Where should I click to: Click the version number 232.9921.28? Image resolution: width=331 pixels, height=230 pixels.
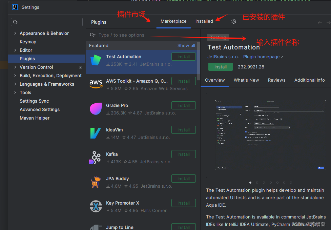pos(251,67)
